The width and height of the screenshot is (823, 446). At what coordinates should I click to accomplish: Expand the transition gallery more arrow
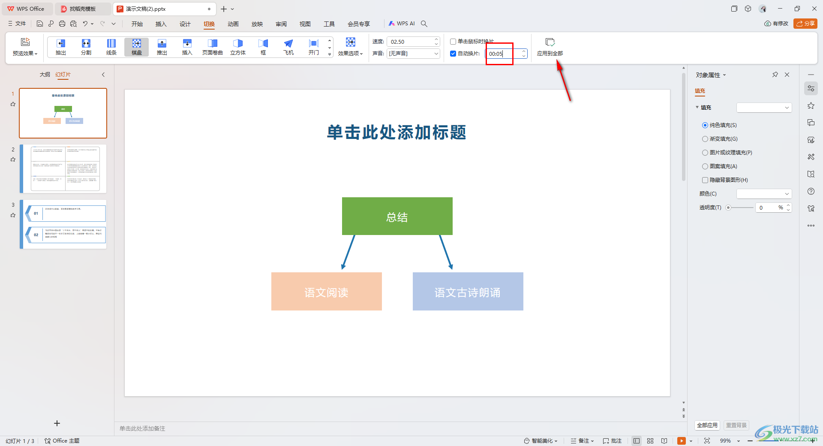pyautogui.click(x=330, y=54)
